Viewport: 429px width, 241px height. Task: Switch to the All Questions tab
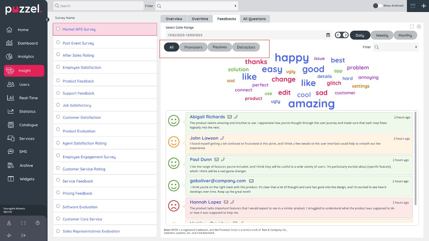[x=255, y=19]
